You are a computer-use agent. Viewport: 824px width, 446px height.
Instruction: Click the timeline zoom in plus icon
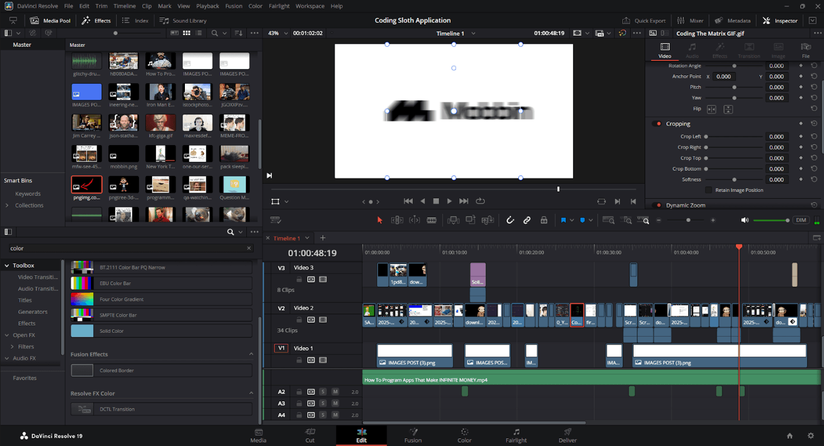coord(713,220)
